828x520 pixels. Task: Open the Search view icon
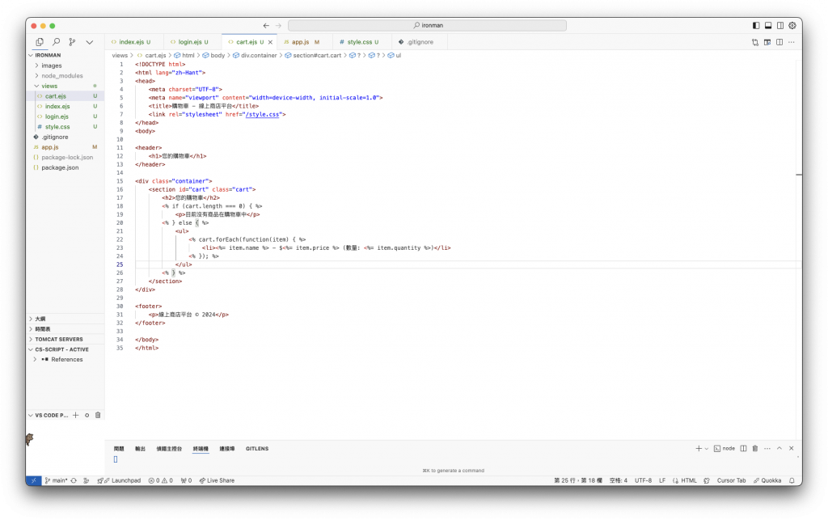(56, 42)
